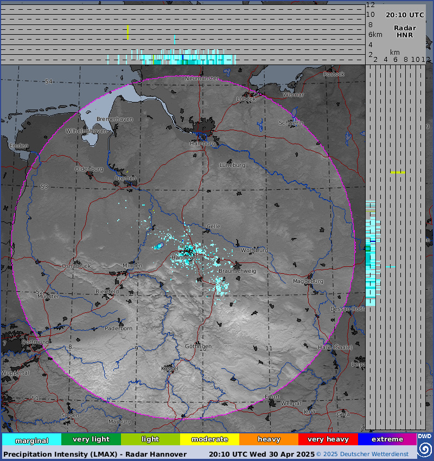Click the Dortmund city label
Image resolution: width=434 pixels, height=461 pixels.
pos(35,342)
